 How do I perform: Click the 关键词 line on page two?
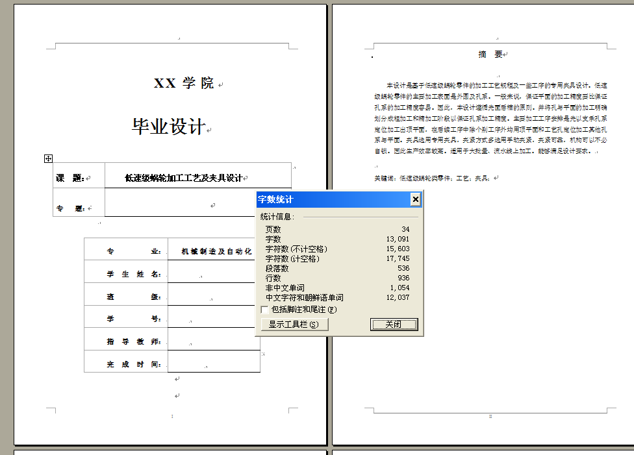click(433, 178)
